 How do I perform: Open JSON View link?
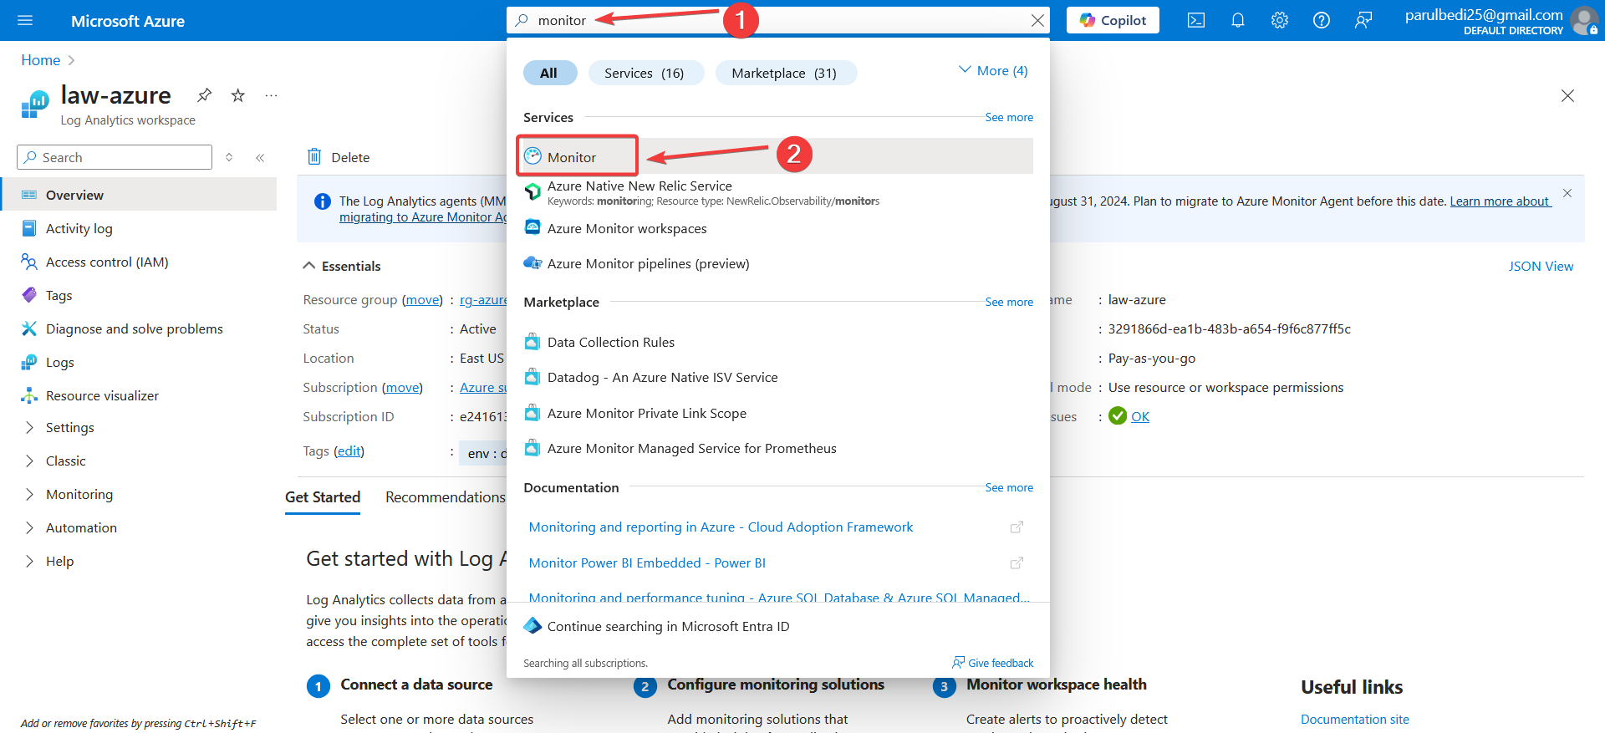1541,266
